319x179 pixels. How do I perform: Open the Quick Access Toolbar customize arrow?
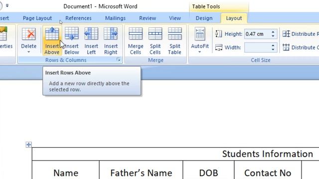[7, 5]
